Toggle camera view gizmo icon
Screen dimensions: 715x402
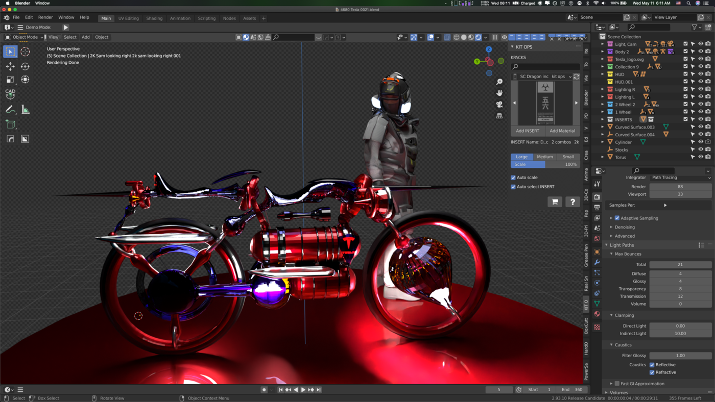pyautogui.click(x=499, y=104)
